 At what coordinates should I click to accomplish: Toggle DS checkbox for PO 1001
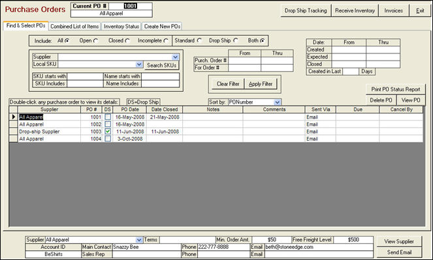[x=108, y=117]
